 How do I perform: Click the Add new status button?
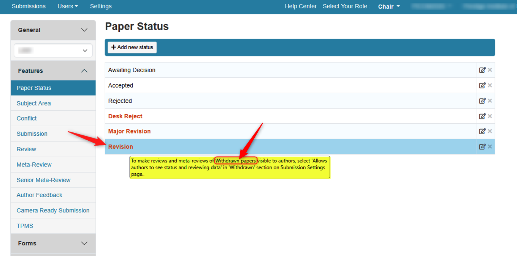(132, 47)
